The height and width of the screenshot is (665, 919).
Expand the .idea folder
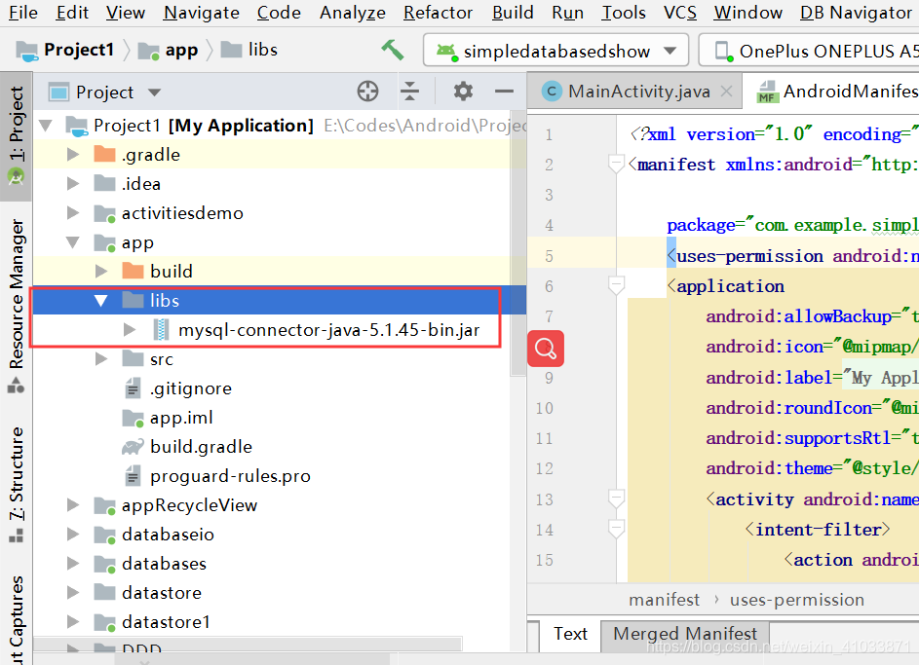73,184
